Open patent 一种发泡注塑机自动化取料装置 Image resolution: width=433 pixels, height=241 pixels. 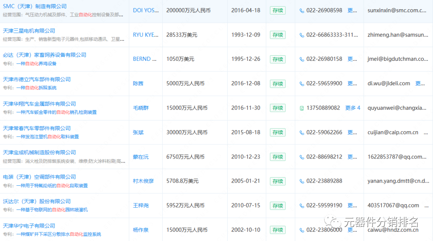(x=47, y=137)
